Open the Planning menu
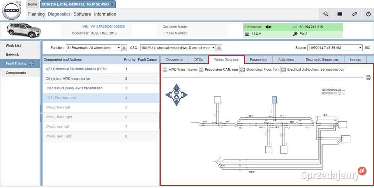The height and width of the screenshot is (188, 374). coord(36,14)
